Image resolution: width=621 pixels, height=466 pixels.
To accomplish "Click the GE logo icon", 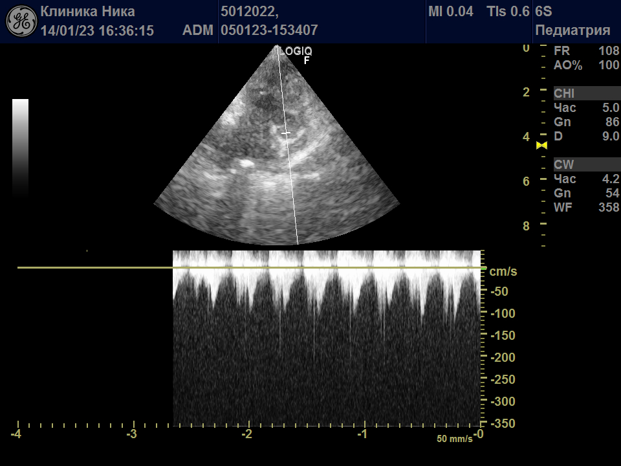I will (21, 21).
